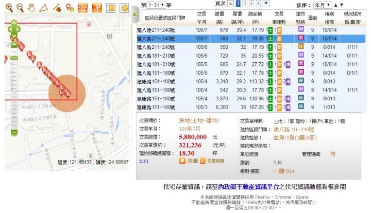The image size is (371, 213).
Task: Activate the hand pan tool
Action: coord(32,7)
